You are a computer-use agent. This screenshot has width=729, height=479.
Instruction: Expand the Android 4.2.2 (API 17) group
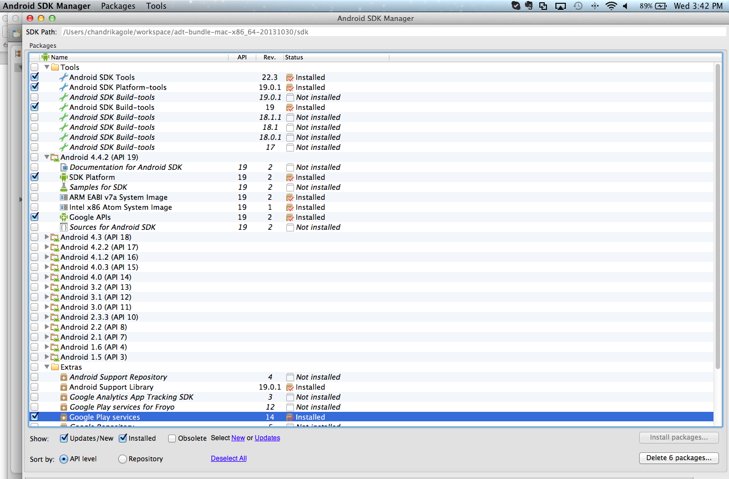point(47,247)
